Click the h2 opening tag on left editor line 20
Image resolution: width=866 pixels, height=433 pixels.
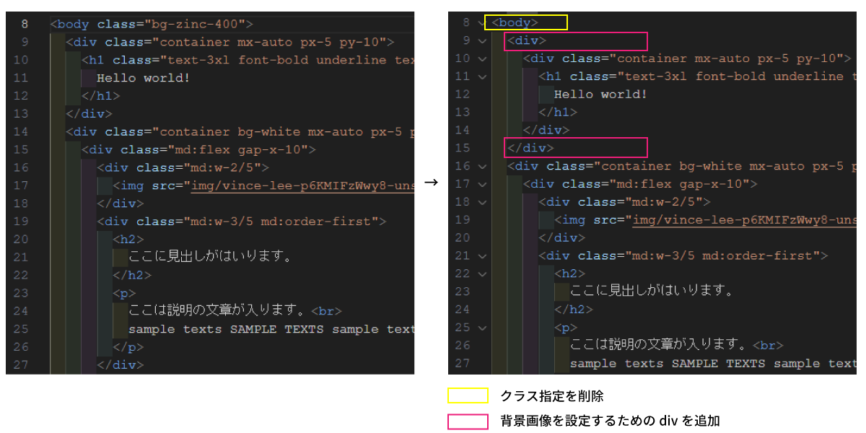point(128,240)
